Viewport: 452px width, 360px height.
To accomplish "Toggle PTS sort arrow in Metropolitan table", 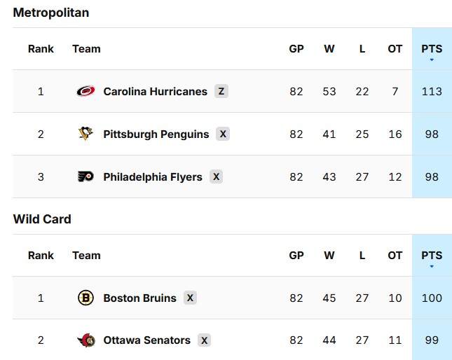I will coord(432,60).
